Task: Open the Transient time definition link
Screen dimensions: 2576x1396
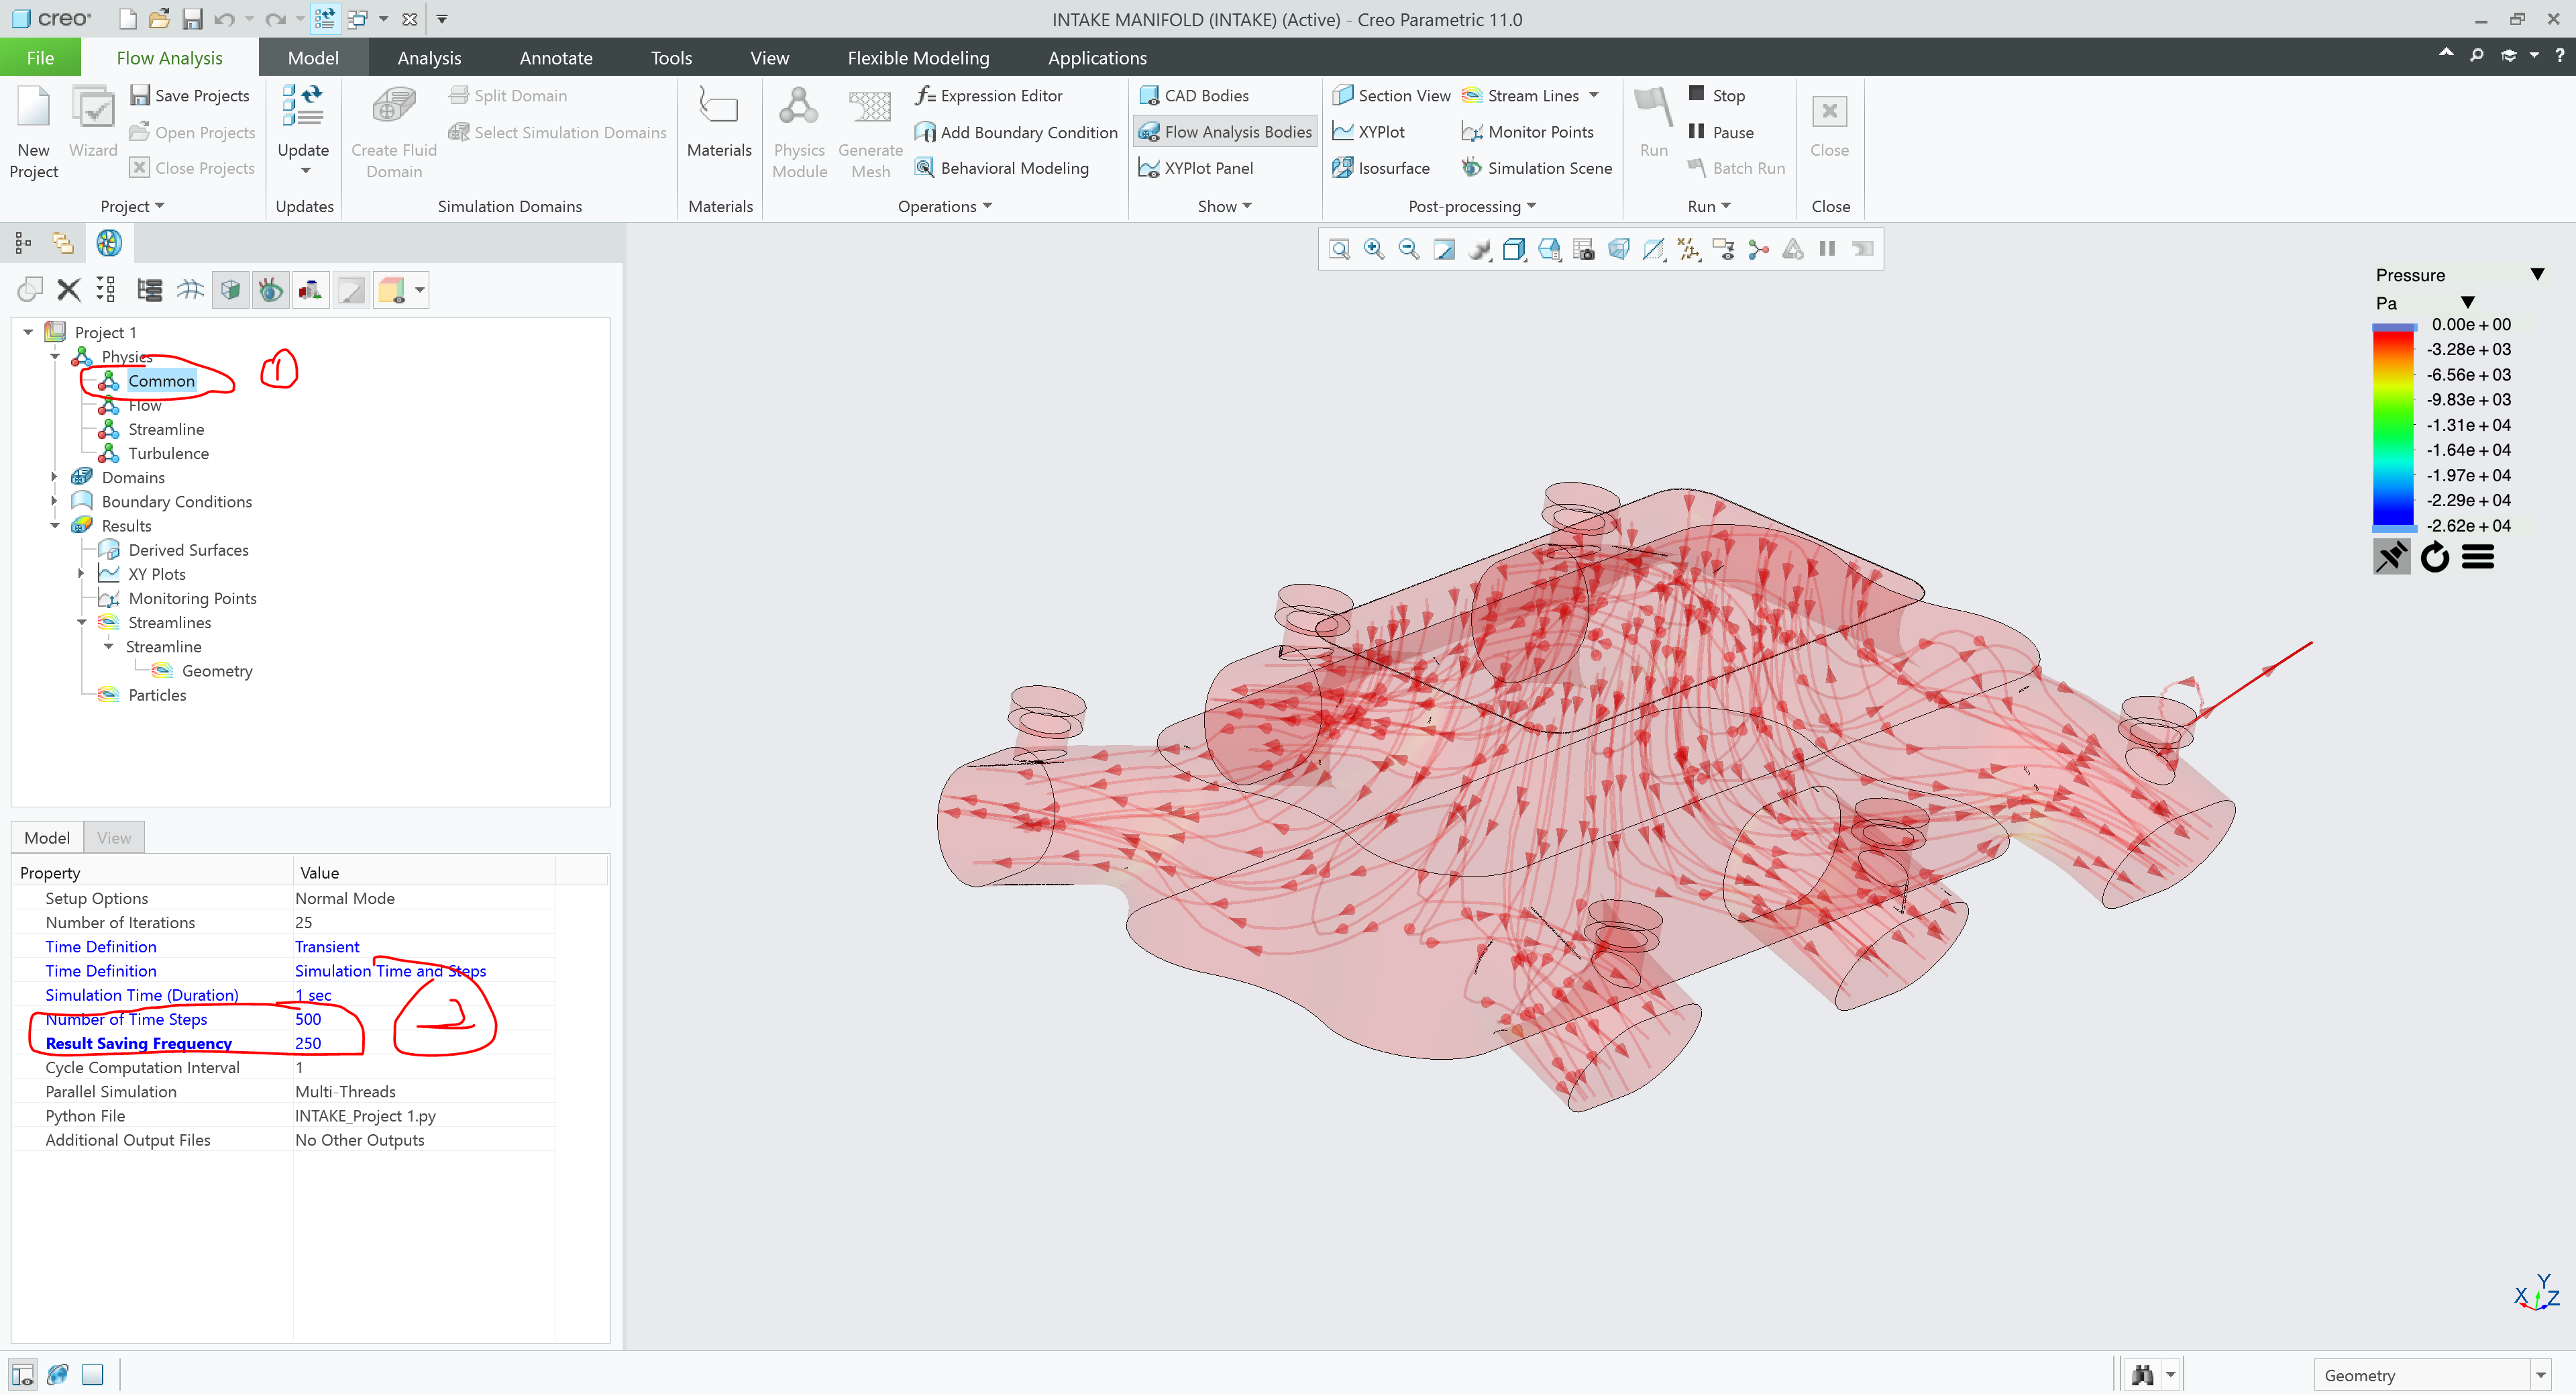Action: click(327, 946)
